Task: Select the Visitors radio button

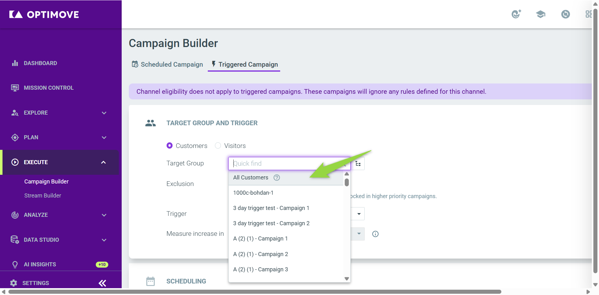Action: coord(218,145)
